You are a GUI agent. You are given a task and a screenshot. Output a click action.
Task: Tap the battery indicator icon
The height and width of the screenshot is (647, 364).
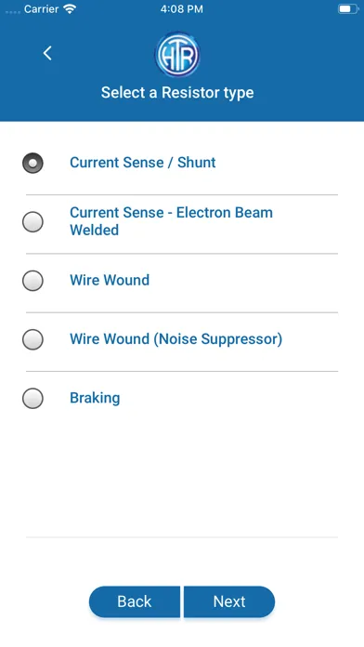coord(348,9)
